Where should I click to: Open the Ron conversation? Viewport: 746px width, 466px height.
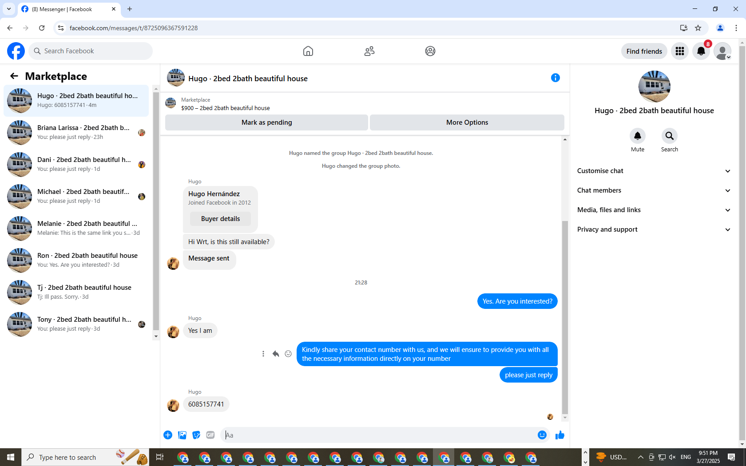pyautogui.click(x=76, y=261)
